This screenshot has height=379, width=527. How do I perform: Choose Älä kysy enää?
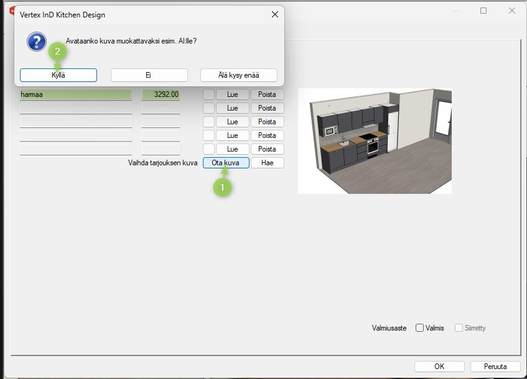click(x=239, y=75)
